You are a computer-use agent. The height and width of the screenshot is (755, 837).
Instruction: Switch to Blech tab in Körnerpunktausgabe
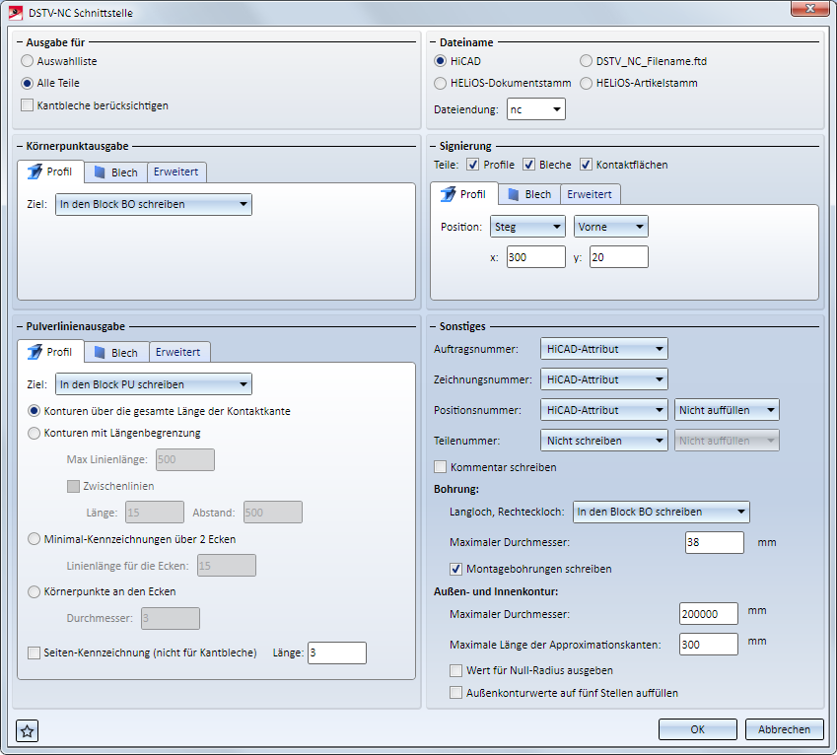(115, 172)
